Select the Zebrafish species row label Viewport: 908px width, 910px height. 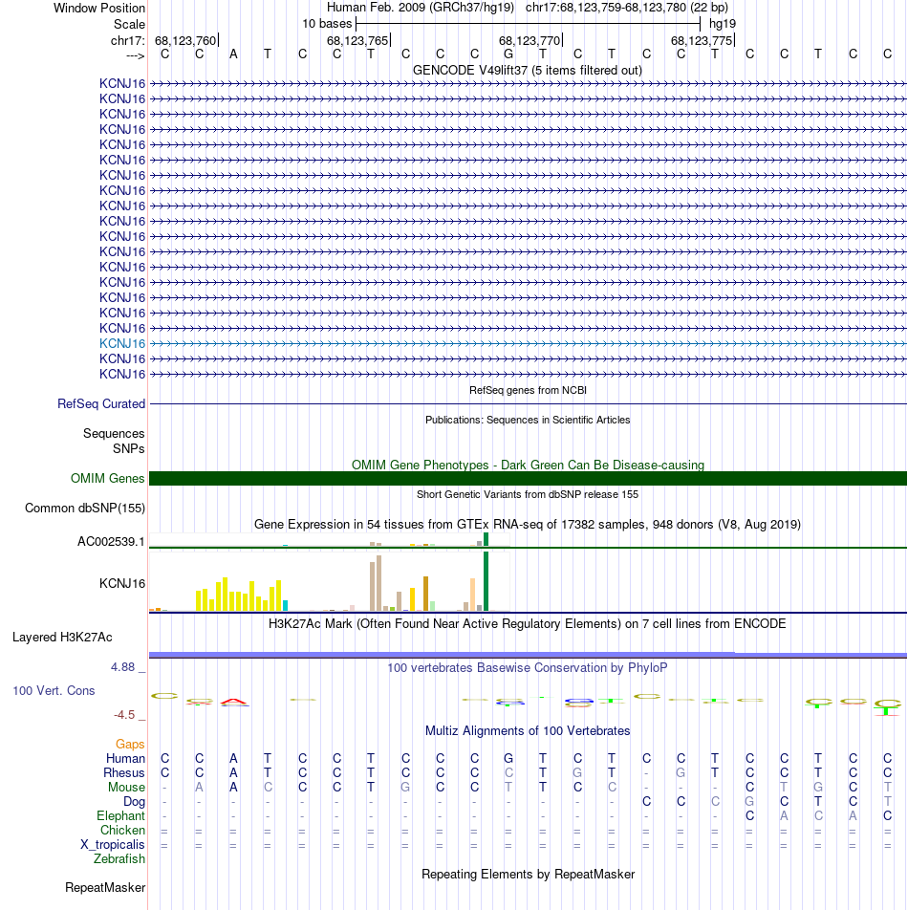click(x=119, y=859)
